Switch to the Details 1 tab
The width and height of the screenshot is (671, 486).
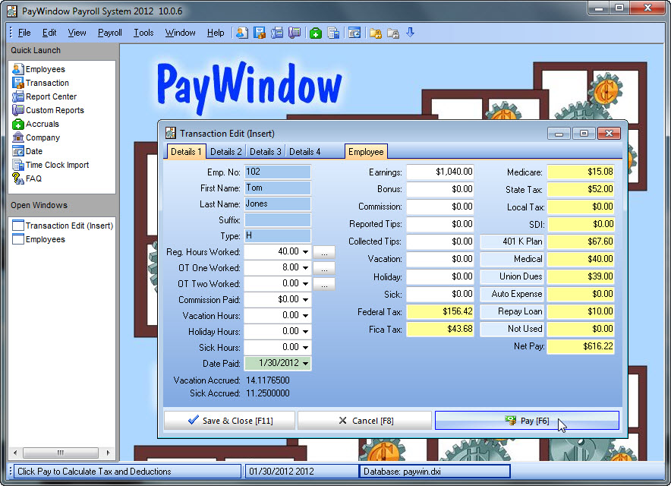(186, 152)
